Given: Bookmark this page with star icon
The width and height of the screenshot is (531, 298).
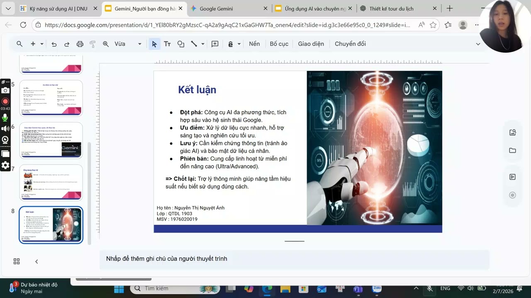Looking at the screenshot, I should [433, 25].
